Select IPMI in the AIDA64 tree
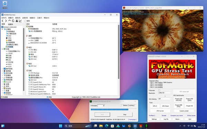 click(x=10, y=38)
